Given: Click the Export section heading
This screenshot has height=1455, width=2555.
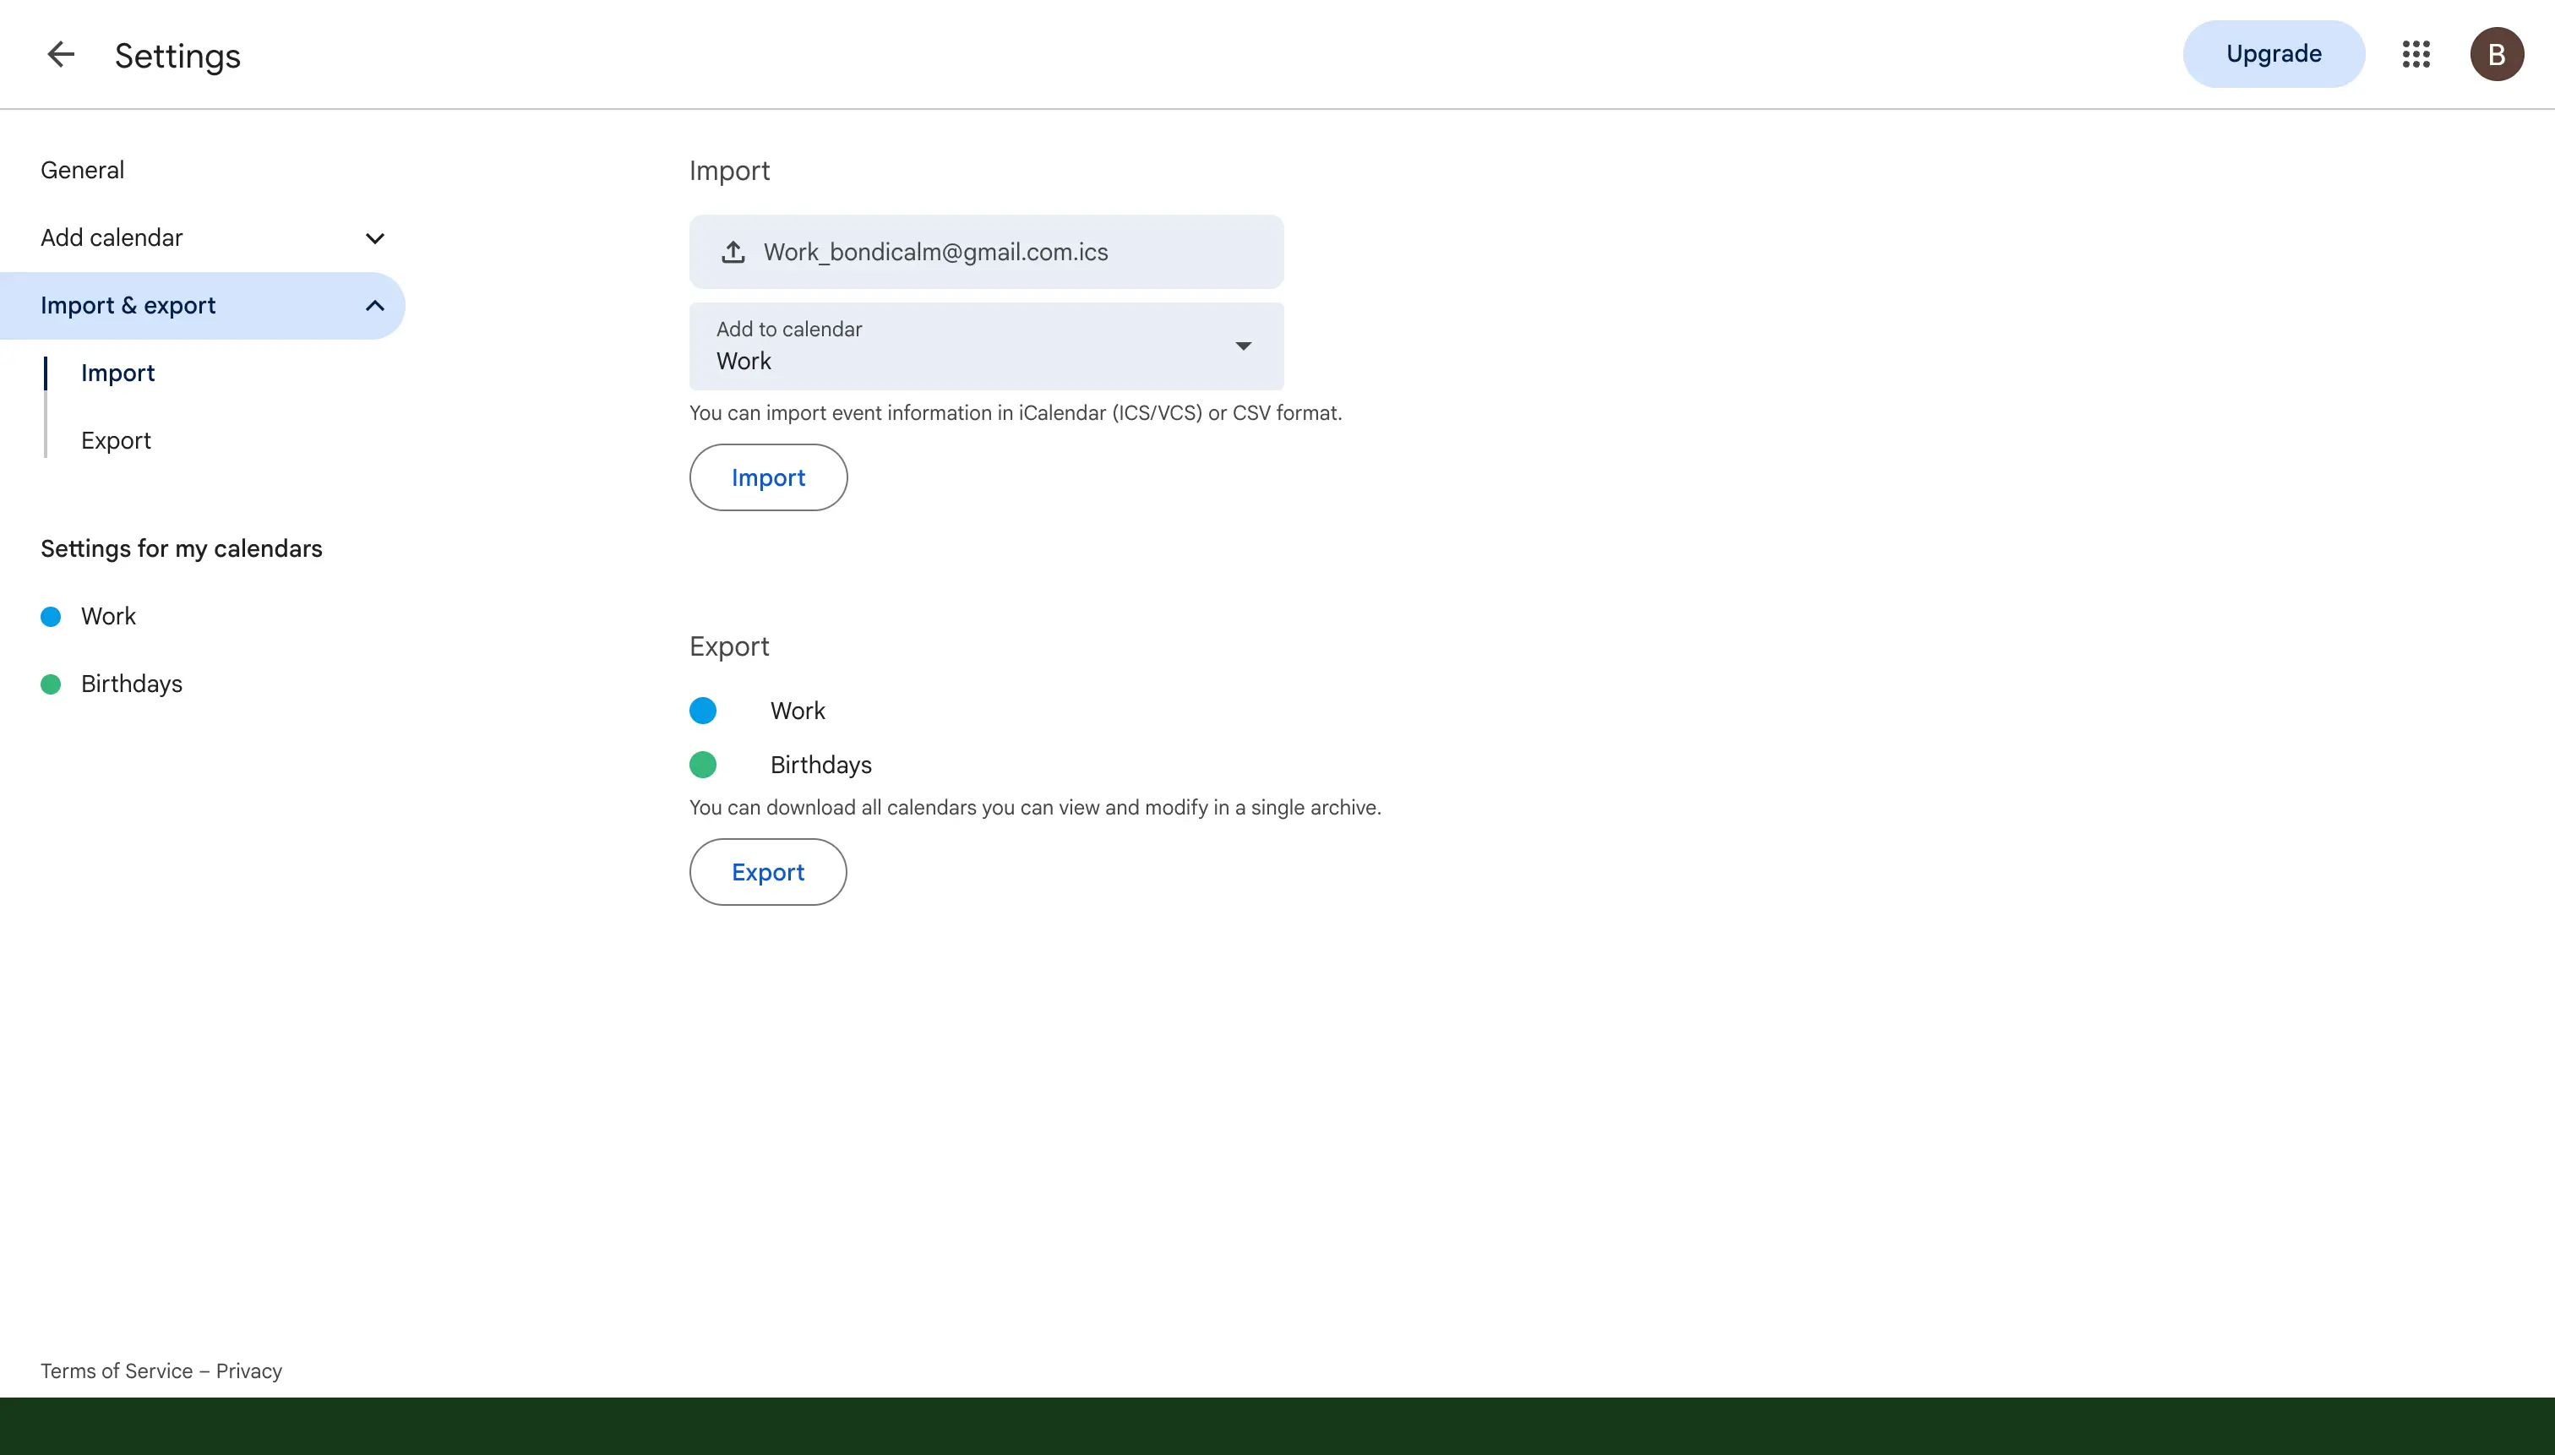Looking at the screenshot, I should [x=729, y=646].
